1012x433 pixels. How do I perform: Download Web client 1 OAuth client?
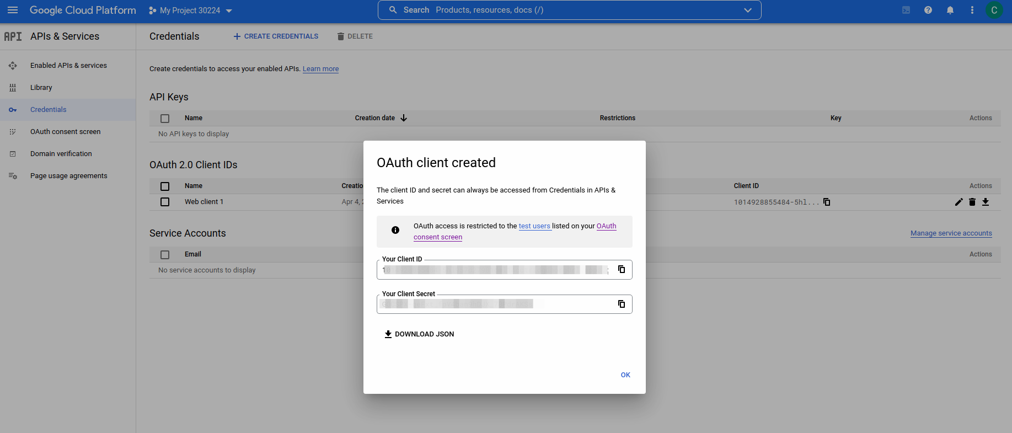[x=986, y=202]
